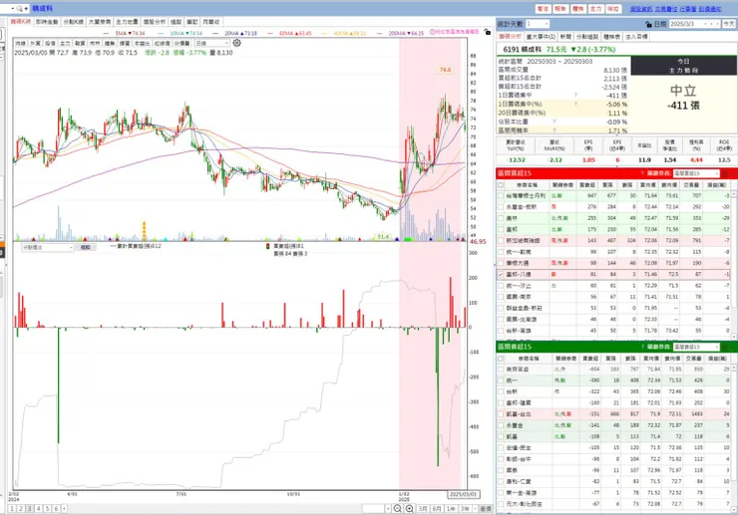The image size is (738, 515).
Task: Click the dark red square icon in the 區間買超15 header
Action: pos(725,173)
